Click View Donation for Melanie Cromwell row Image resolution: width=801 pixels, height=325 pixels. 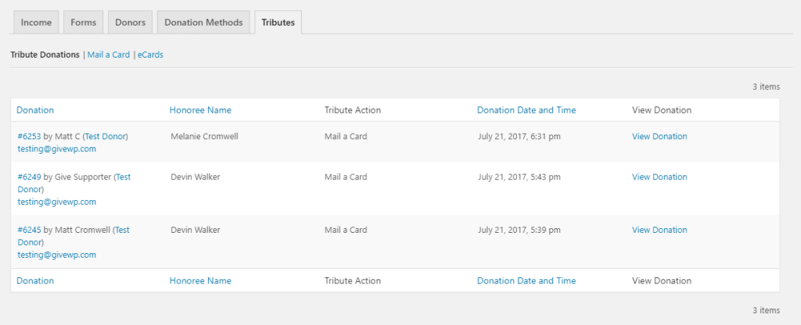coord(659,136)
